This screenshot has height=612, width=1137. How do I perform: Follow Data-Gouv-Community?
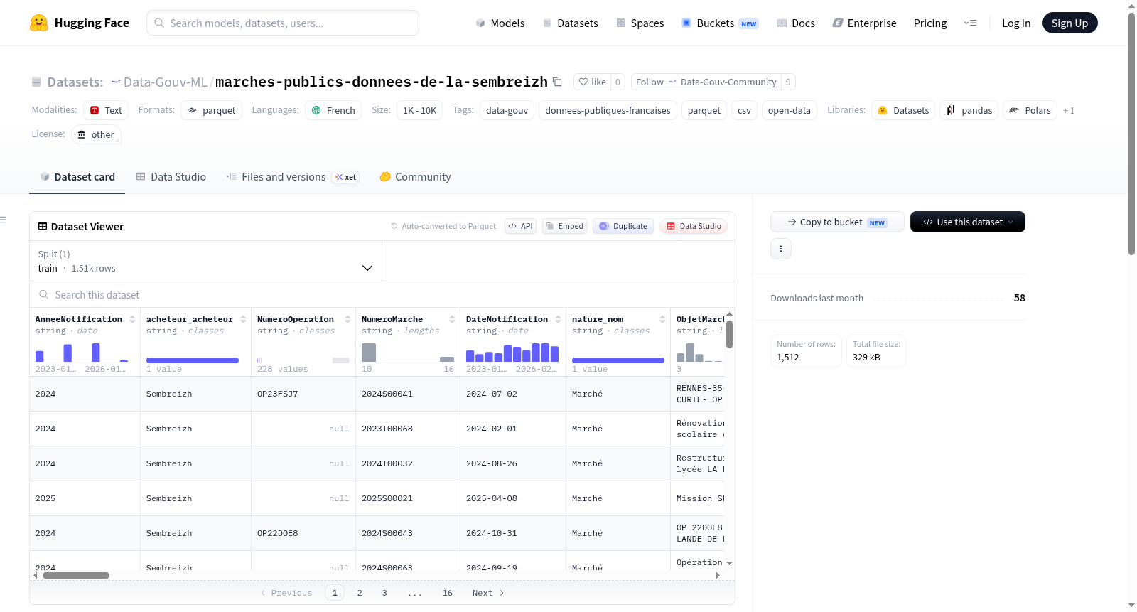coord(706,82)
